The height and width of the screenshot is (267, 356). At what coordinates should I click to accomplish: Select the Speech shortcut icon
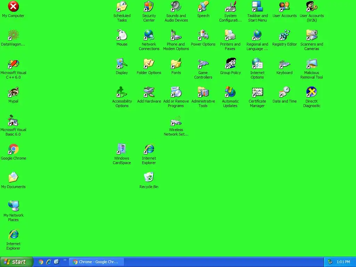[203, 6]
